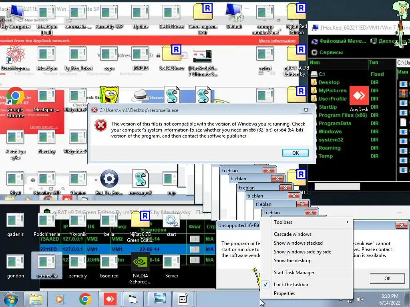Select the VM1 row in njRAT list
The width and height of the screenshot is (410, 307).
pyautogui.click(x=127, y=249)
